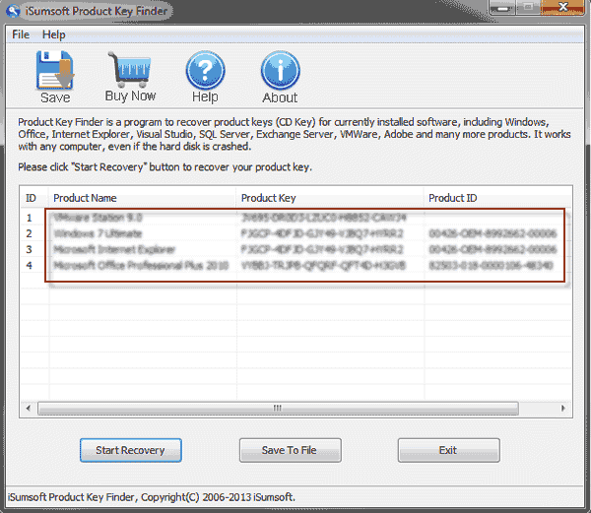
Task: Open the Help menu
Action: tap(54, 34)
